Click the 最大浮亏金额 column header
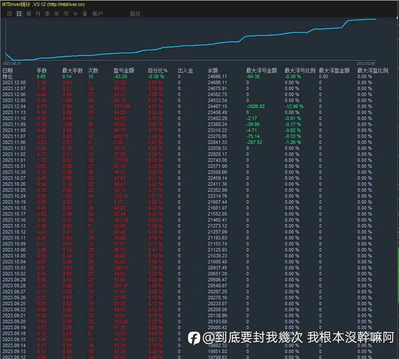Image resolution: width=399 pixels, height=359 pixels. (262, 70)
